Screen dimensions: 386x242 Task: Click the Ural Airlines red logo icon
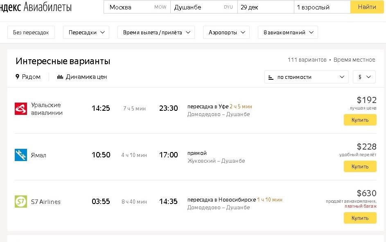tap(21, 109)
